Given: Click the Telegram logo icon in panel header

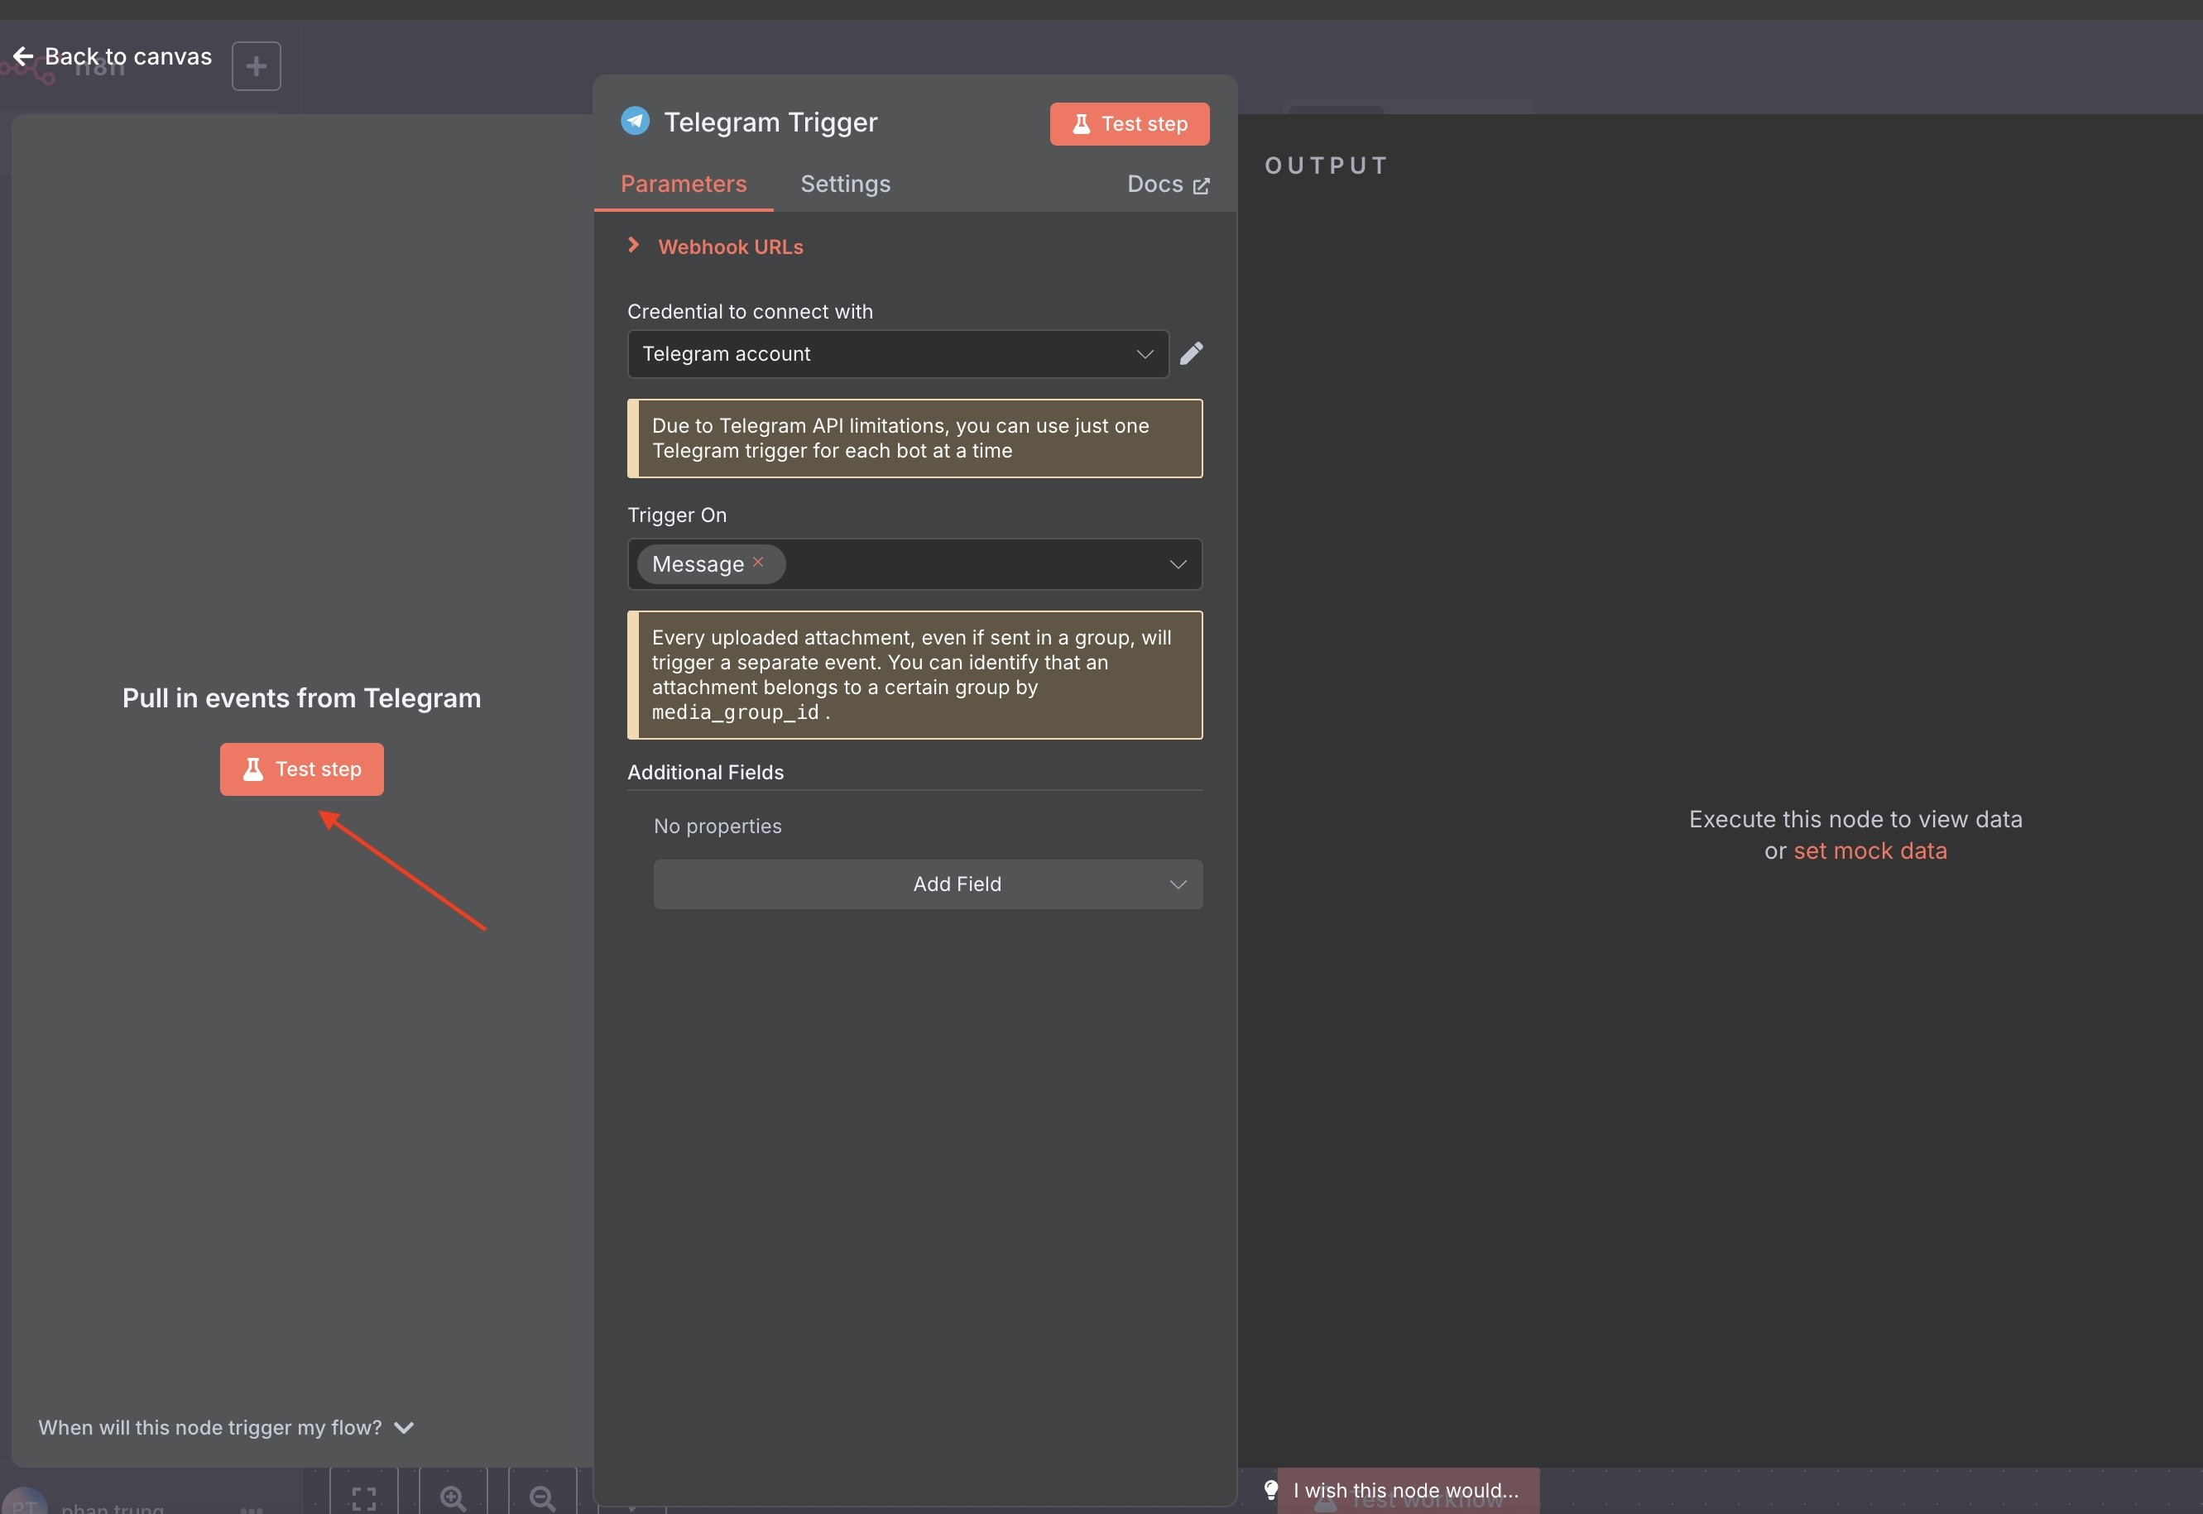Looking at the screenshot, I should point(635,122).
